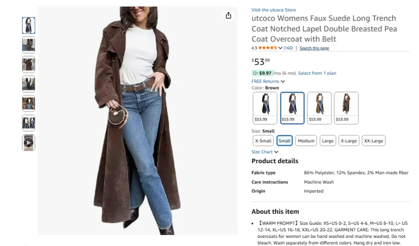Open the fourth product image thumbnail

click(28, 84)
